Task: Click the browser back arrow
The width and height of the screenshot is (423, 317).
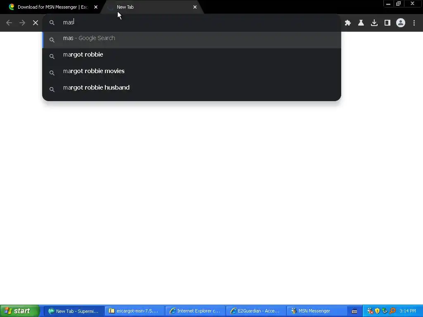Action: 9,23
